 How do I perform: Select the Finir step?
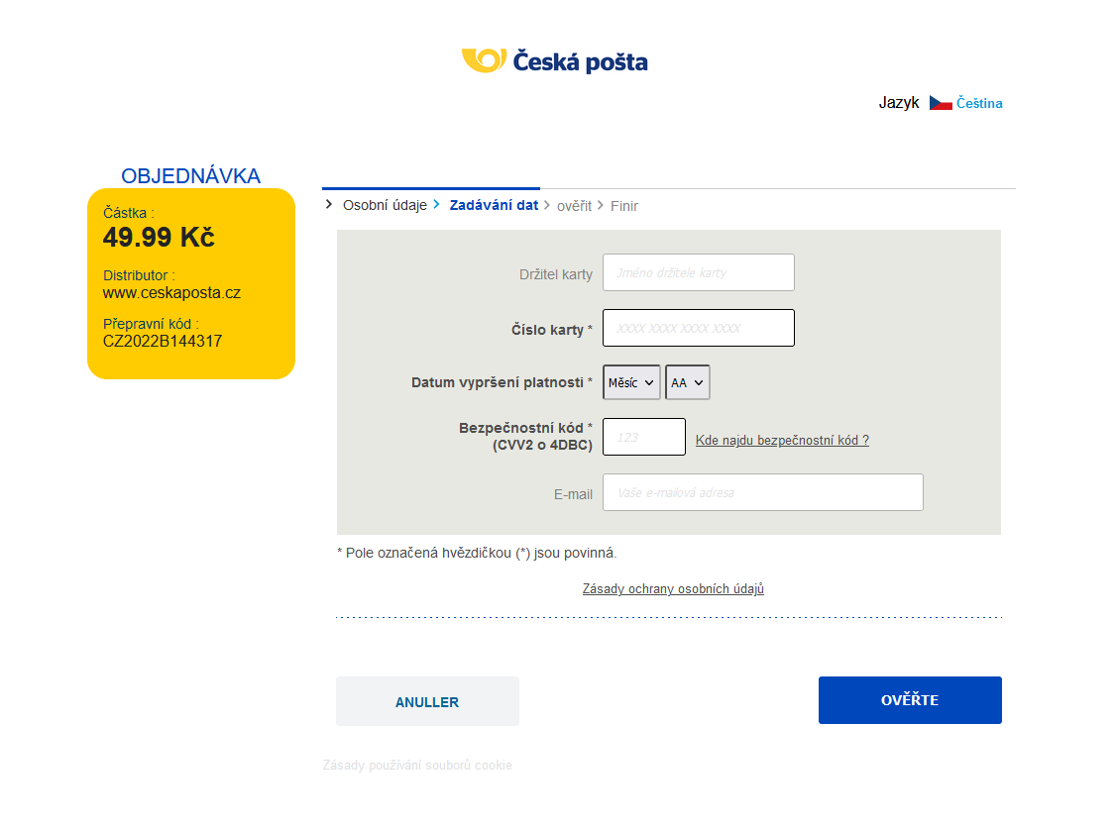624,206
